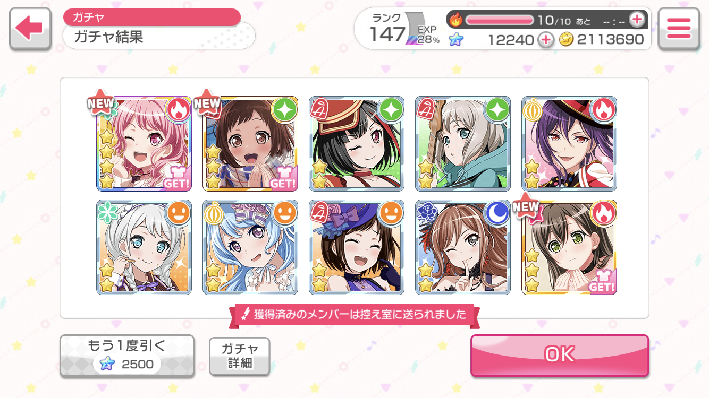This screenshot has height=398, width=709.
Task: Open the hamburger menu
Action: coord(678,29)
